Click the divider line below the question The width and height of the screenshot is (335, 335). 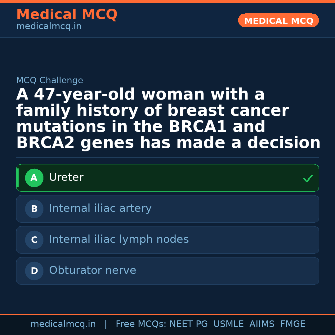point(167,158)
